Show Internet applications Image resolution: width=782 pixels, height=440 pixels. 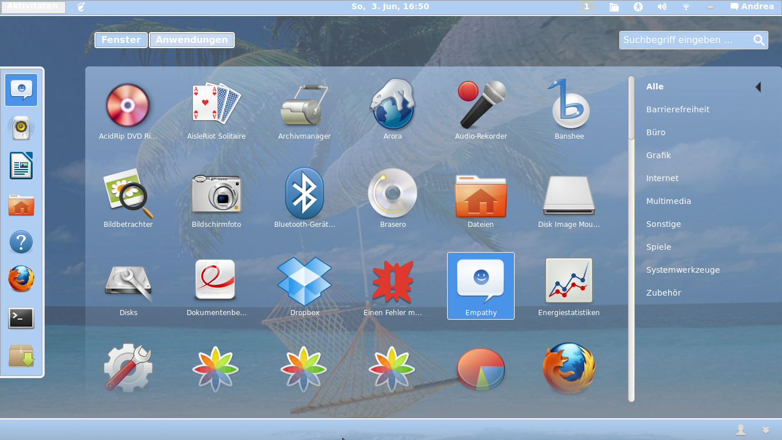(662, 178)
